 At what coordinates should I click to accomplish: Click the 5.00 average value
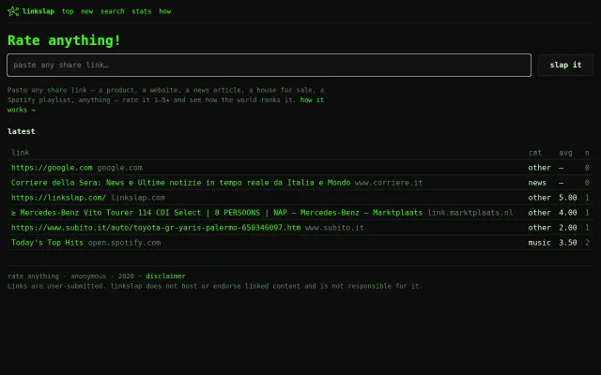[567, 198]
